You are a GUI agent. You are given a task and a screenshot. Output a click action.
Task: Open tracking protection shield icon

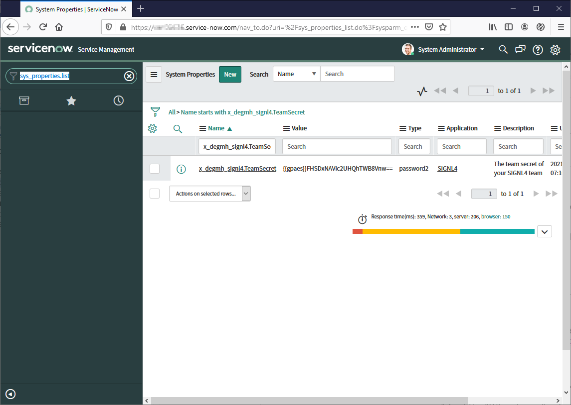[109, 27]
